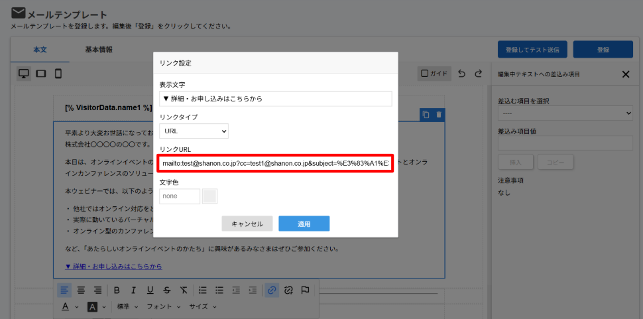Click the remove link icon
The image size is (643, 319).
coord(288,290)
